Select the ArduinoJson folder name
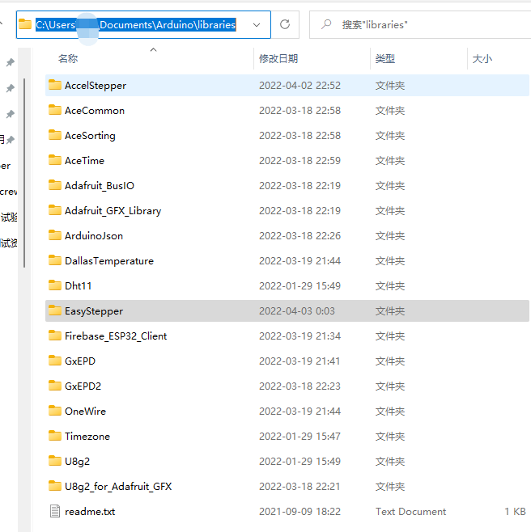 [94, 236]
